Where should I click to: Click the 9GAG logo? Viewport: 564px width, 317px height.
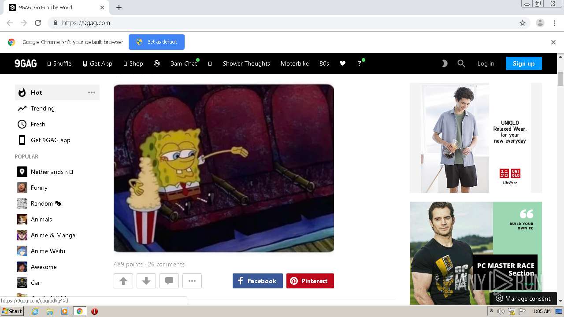click(x=26, y=63)
